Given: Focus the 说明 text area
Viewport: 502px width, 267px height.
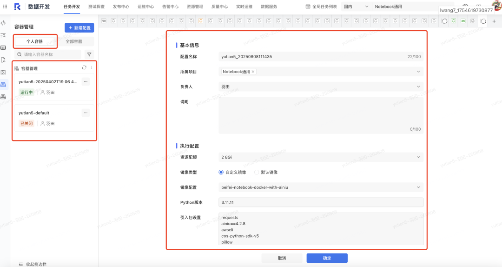Looking at the screenshot, I should 321,115.
